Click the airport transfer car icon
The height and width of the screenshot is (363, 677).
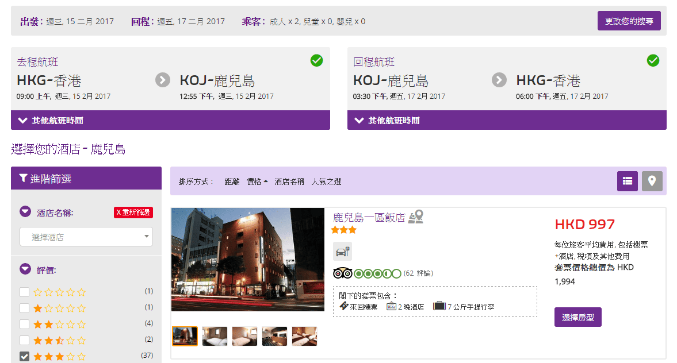point(342,252)
